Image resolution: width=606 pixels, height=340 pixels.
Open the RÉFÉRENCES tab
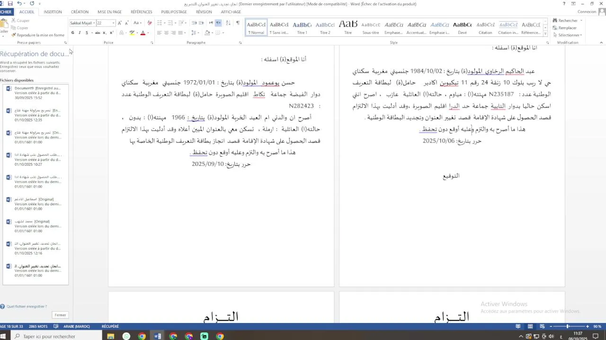tap(142, 12)
